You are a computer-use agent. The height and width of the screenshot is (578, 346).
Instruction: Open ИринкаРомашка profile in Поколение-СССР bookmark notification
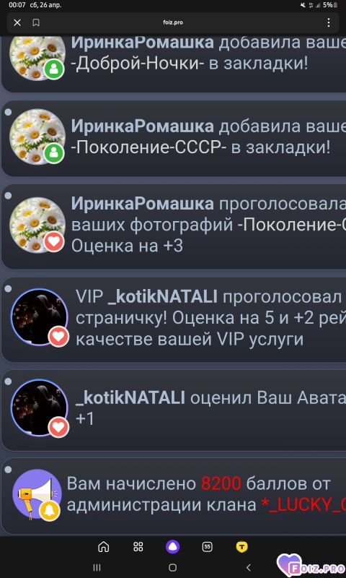[x=142, y=126]
